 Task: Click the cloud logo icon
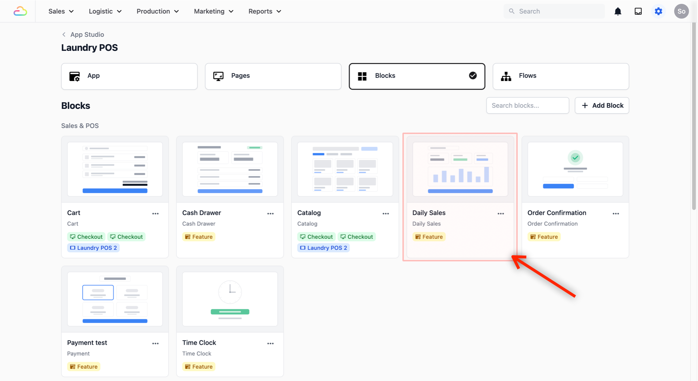(x=20, y=11)
